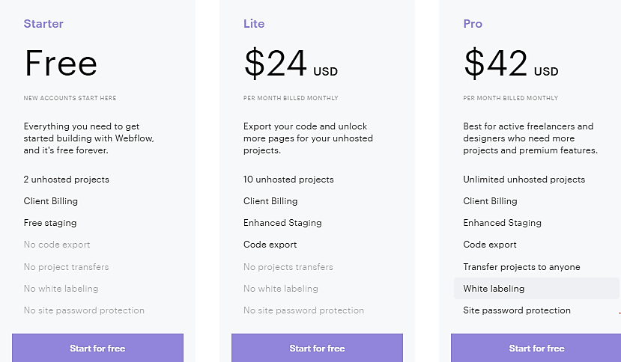Viewport: 621px width, 362px height.
Task: Click No projects transfers in Lite column
Action: point(288,267)
